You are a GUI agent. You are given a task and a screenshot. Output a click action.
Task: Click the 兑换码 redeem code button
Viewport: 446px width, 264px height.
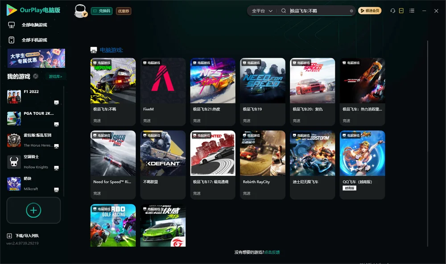[x=102, y=11]
